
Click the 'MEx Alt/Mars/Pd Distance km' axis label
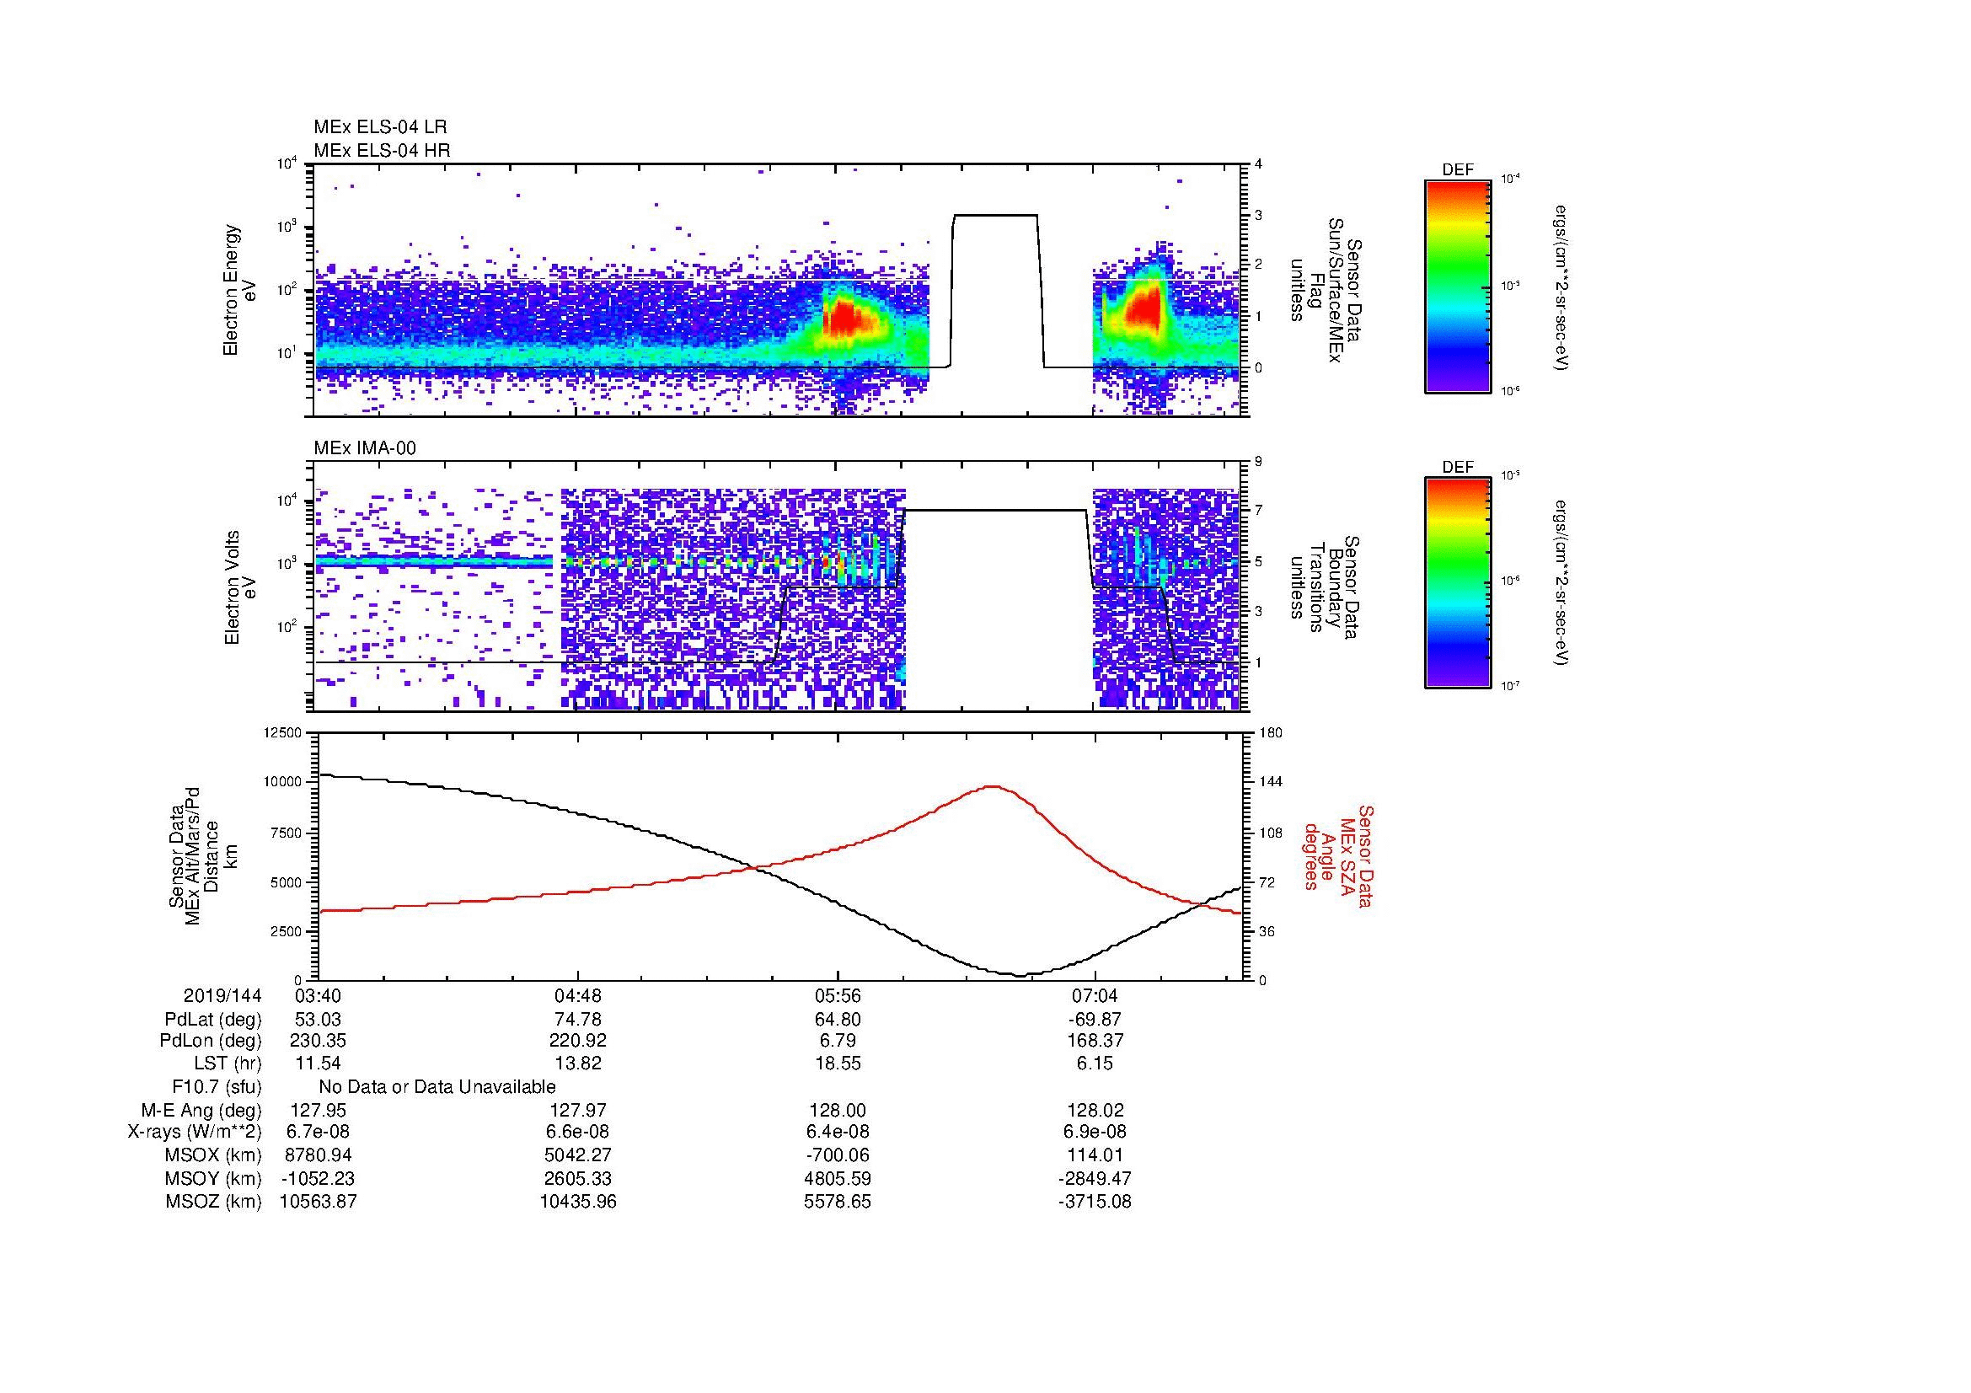click(x=202, y=855)
